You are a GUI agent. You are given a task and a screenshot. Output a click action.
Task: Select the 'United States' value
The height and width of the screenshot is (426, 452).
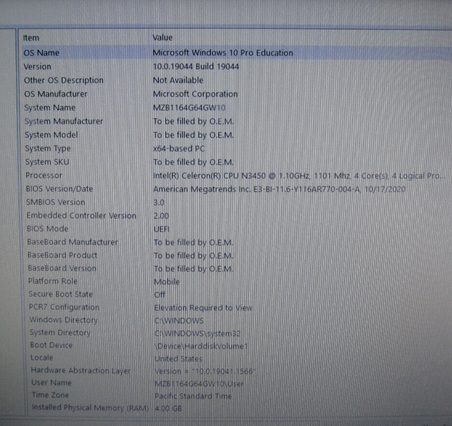(179, 359)
